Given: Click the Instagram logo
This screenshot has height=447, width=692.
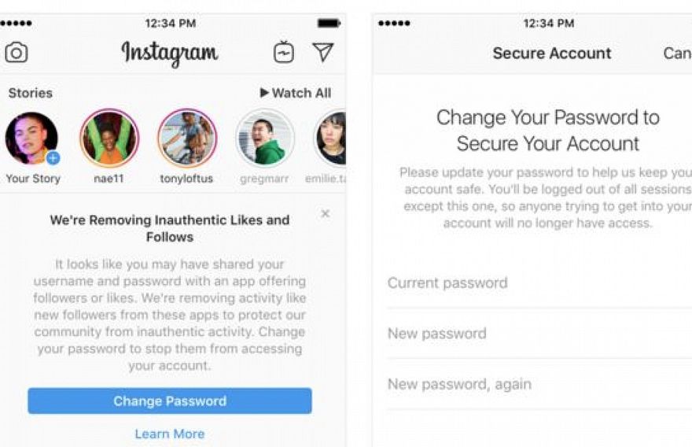Looking at the screenshot, I should click(x=170, y=54).
